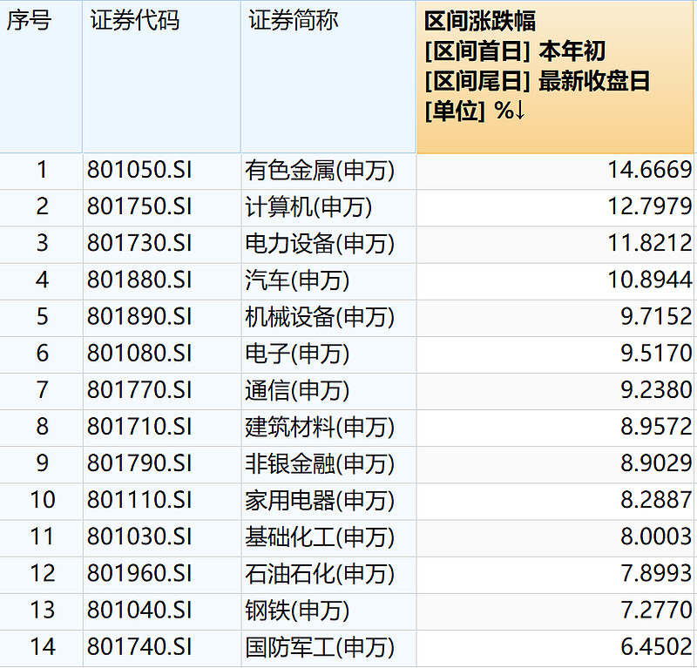Click the name 建筑材料(申万)

[x=320, y=428]
